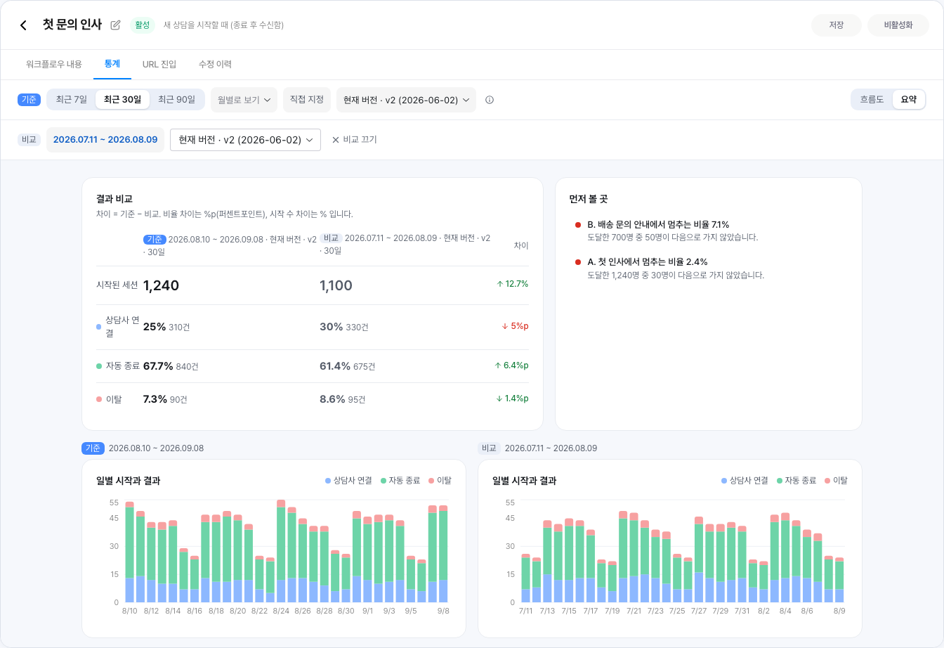Viewport: 944px width, 648px height.
Task: Click the text B. 배송 문의 안내에서 멈추는 비율 7.1%
Action: coord(658,225)
